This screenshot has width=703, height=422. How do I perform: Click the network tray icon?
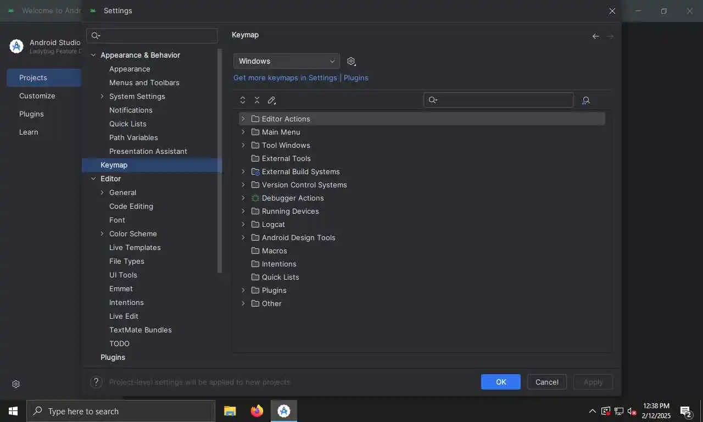click(619, 411)
